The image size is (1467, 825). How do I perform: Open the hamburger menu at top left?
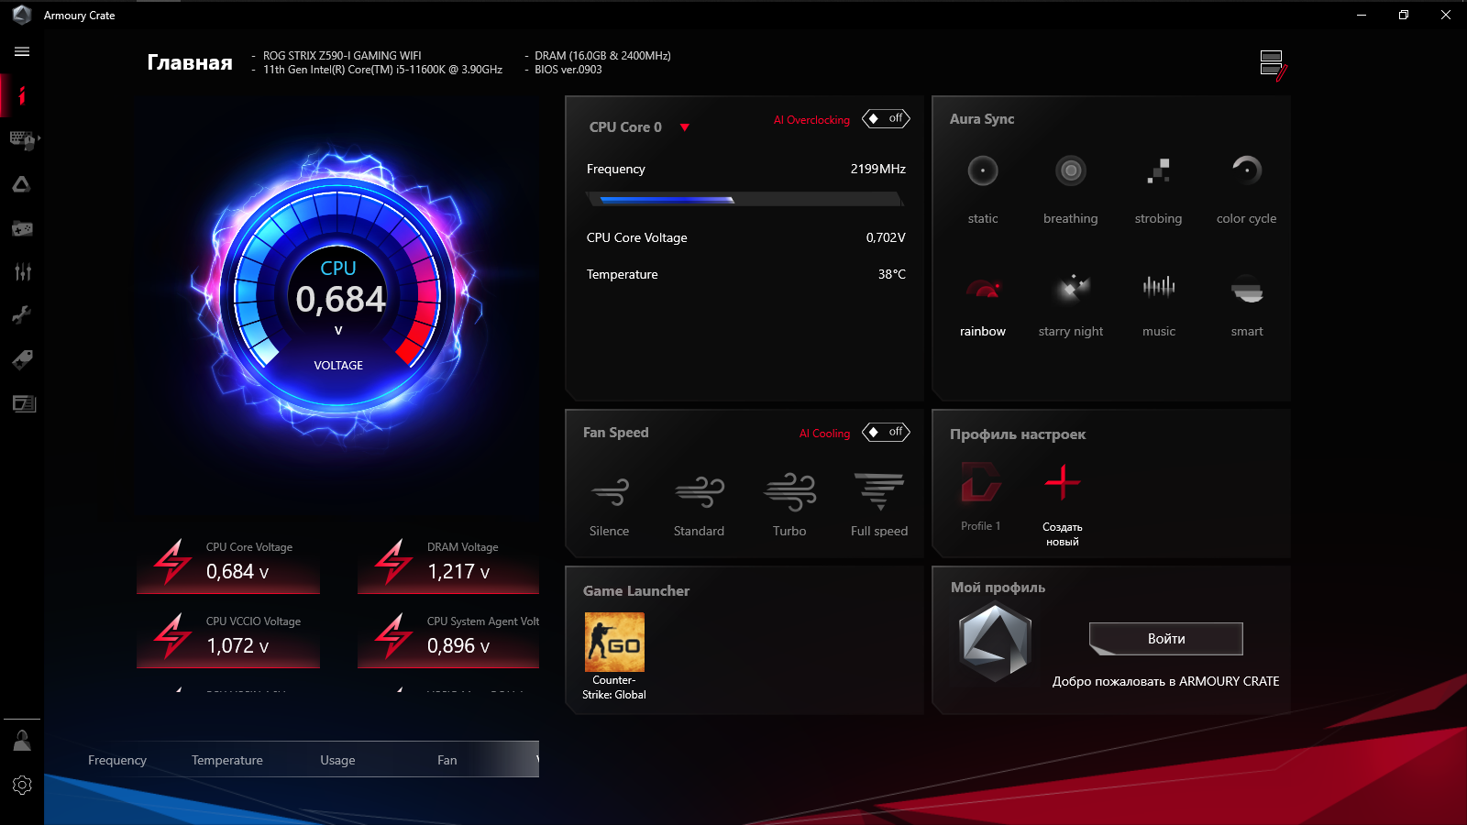(22, 51)
